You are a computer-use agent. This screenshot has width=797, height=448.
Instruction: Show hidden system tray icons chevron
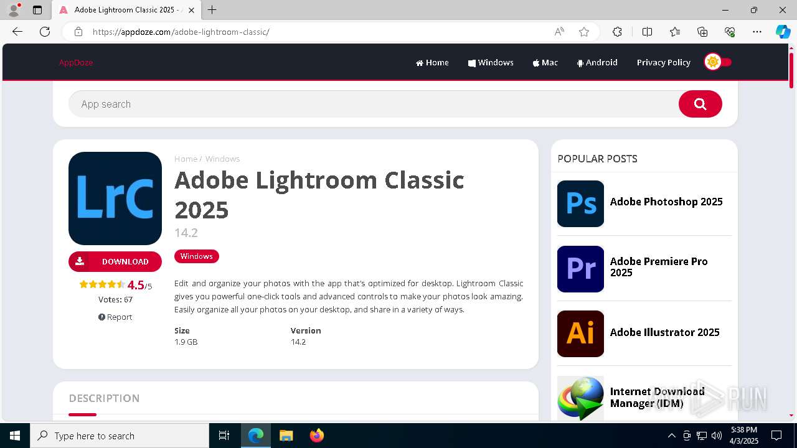click(x=671, y=436)
